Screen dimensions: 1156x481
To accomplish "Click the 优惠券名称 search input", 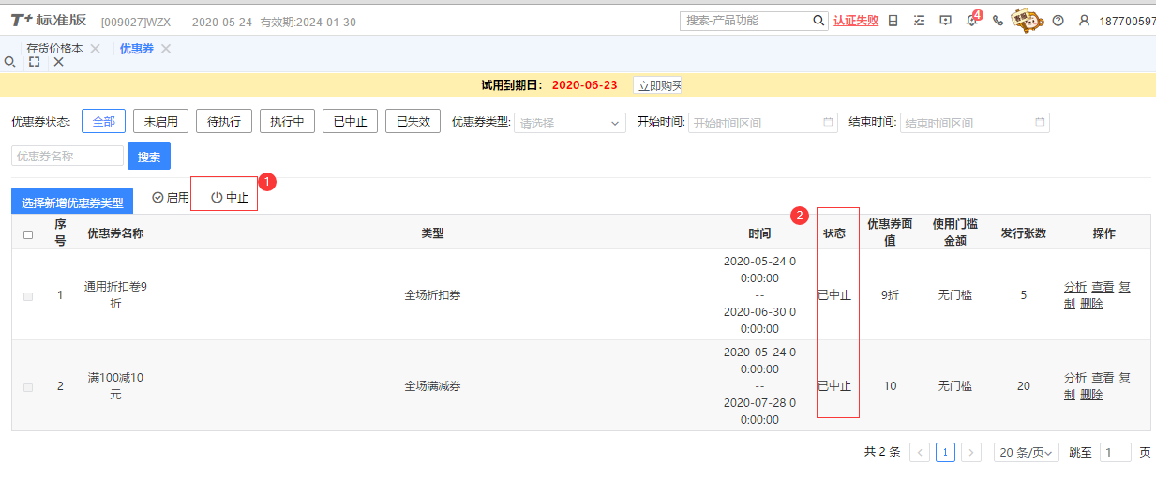I will click(68, 156).
